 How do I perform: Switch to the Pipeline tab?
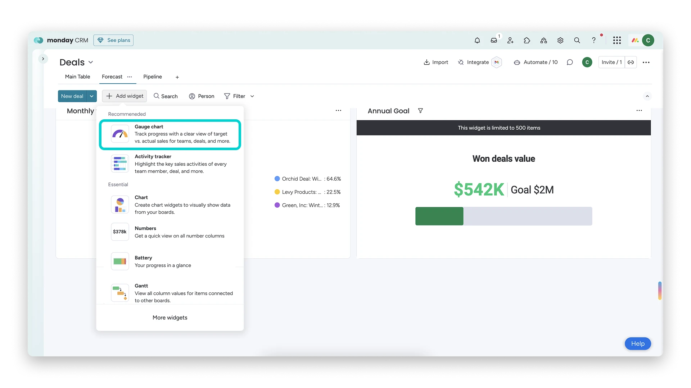click(x=153, y=77)
